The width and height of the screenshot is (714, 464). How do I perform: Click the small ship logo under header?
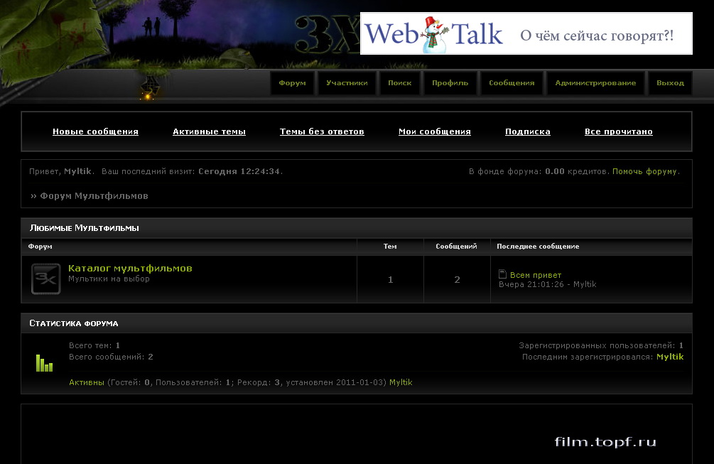pos(150,87)
